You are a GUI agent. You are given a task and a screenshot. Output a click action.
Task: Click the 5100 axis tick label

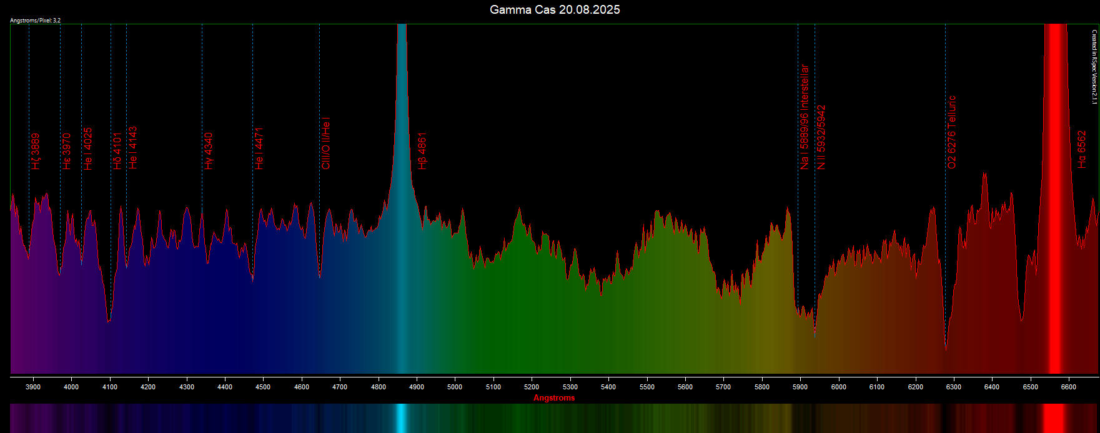pos(493,387)
